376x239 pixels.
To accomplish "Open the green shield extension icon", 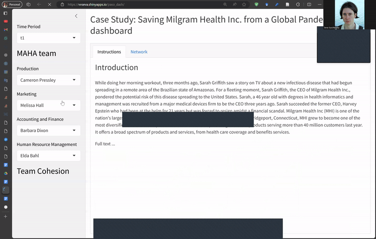I will [x=256, y=4].
